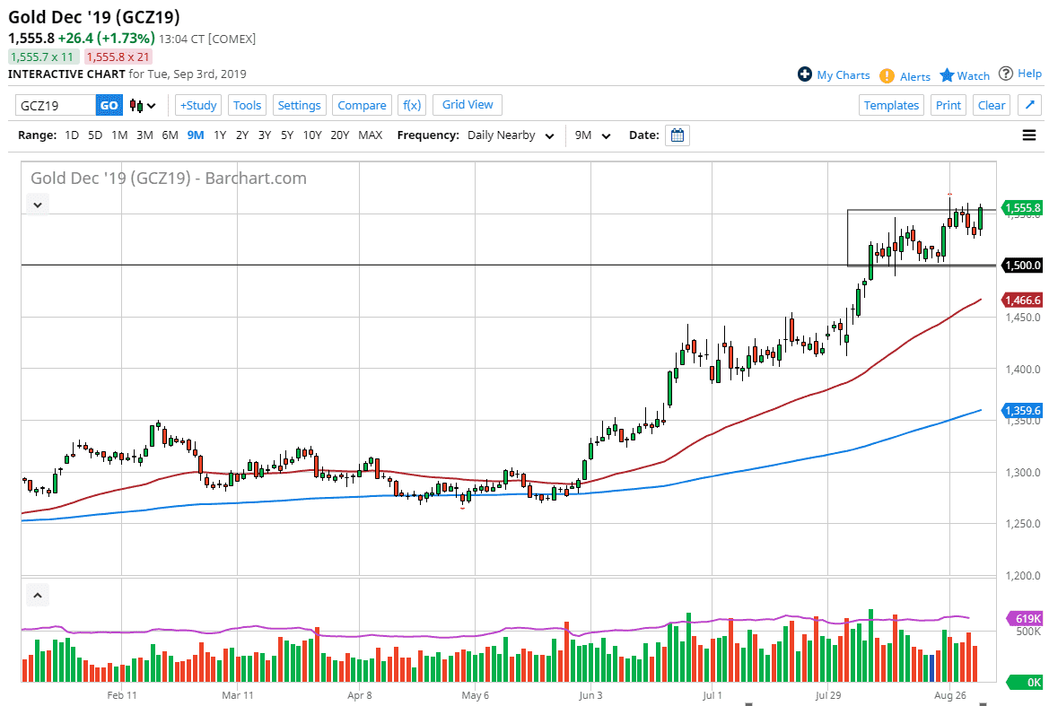The height and width of the screenshot is (706, 1049).
Task: Open Help via the question mark icon
Action: pyautogui.click(x=1007, y=74)
